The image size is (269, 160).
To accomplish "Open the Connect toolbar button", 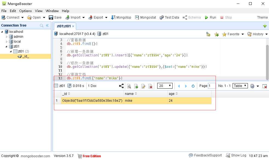I will click(x=10, y=18).
